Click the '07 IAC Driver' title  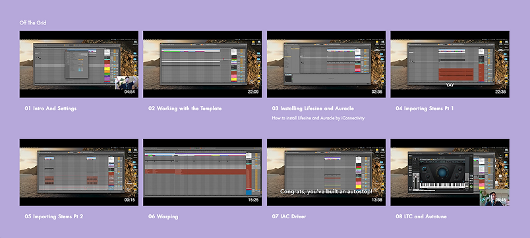pyautogui.click(x=289, y=216)
